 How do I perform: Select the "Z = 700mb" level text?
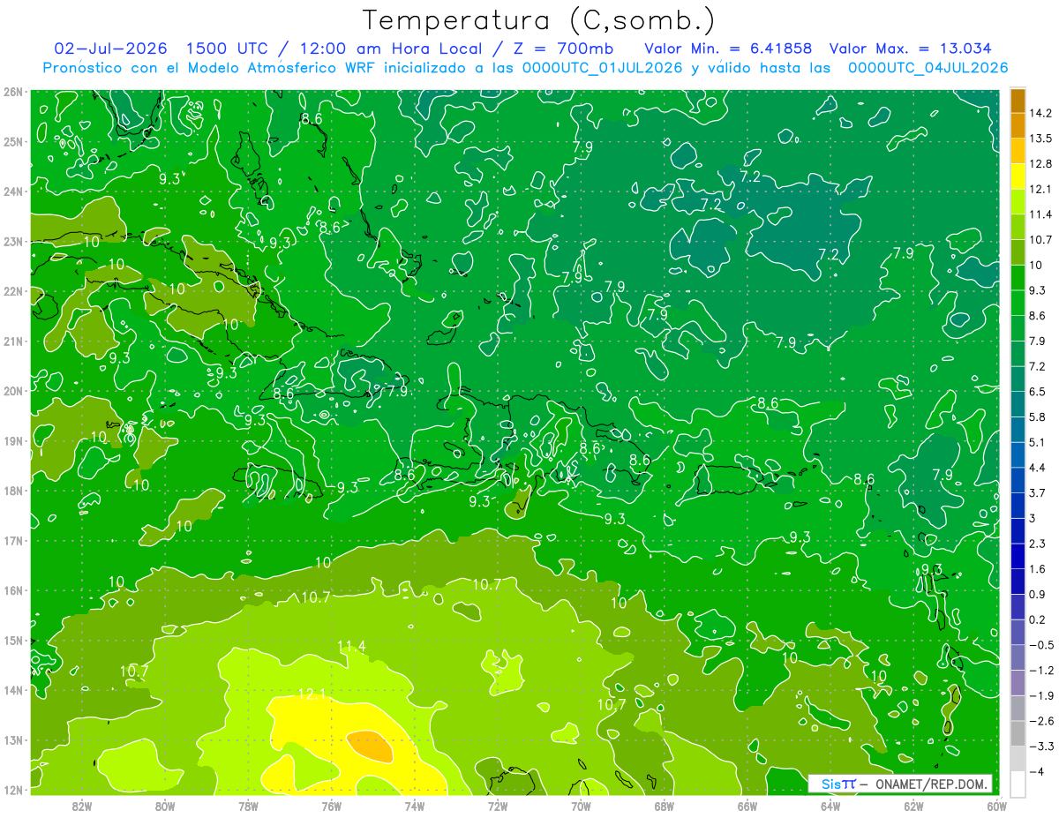pyautogui.click(x=562, y=49)
